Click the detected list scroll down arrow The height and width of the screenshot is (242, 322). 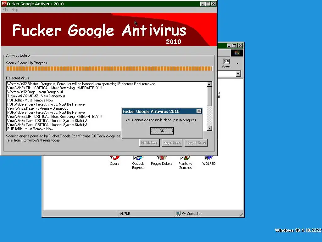[x=209, y=128]
